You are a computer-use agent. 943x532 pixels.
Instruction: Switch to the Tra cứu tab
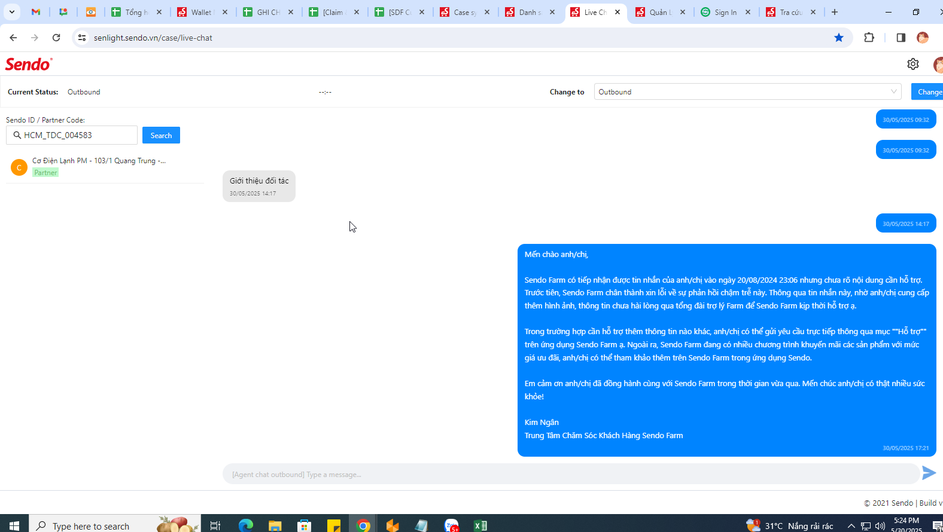790,12
